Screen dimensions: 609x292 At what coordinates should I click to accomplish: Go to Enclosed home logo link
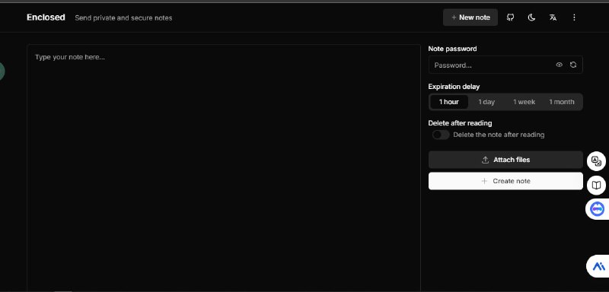click(x=46, y=17)
